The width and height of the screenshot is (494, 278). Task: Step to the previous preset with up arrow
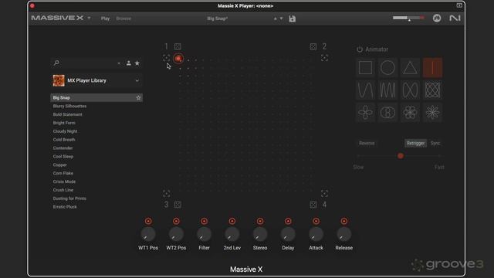276,19
